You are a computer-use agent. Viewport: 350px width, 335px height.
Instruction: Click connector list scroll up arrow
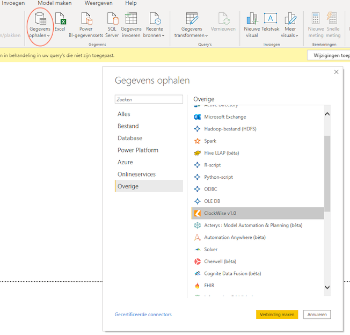[327, 114]
